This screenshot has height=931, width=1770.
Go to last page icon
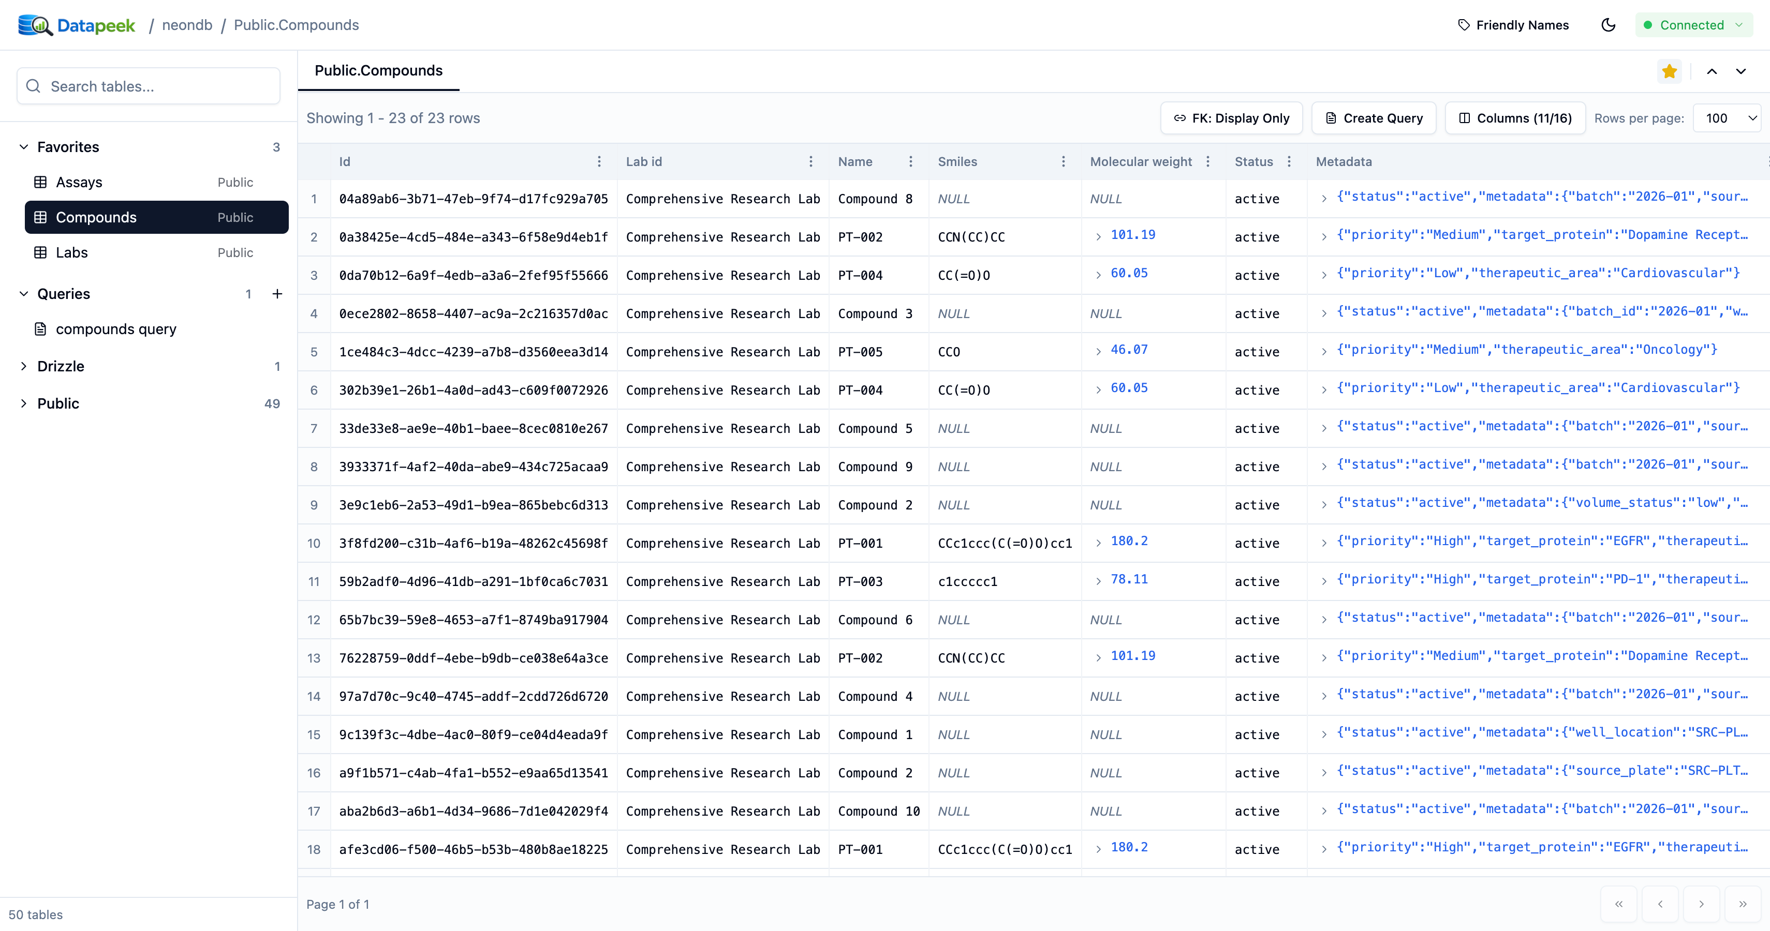pyautogui.click(x=1743, y=904)
